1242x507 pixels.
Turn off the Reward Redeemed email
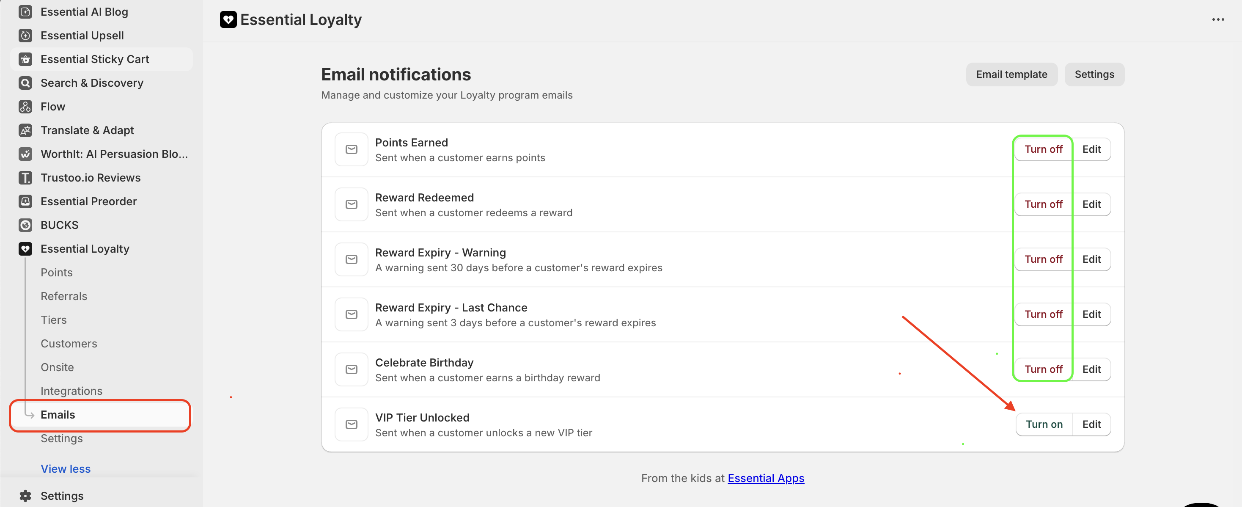click(x=1043, y=204)
